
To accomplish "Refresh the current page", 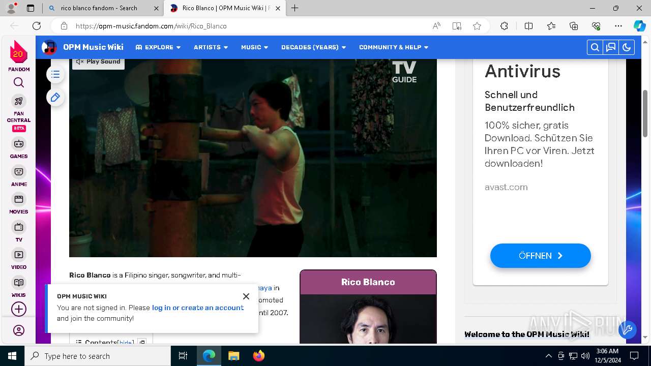I will [x=37, y=26].
